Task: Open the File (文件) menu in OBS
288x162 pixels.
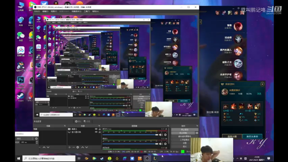Action: [x=37, y=12]
